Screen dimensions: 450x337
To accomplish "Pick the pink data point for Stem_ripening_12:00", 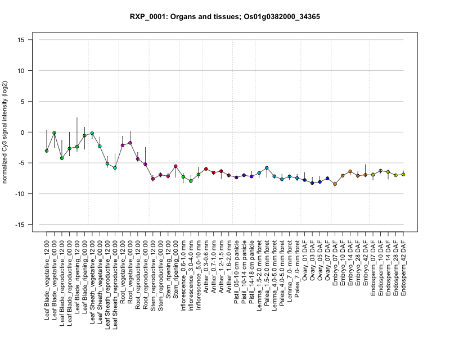I will click(x=168, y=176).
